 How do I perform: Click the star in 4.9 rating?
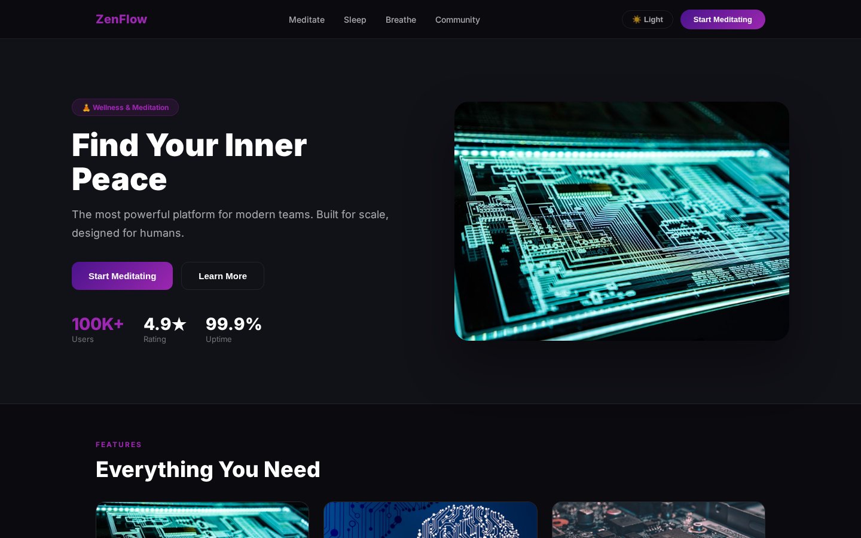click(179, 324)
